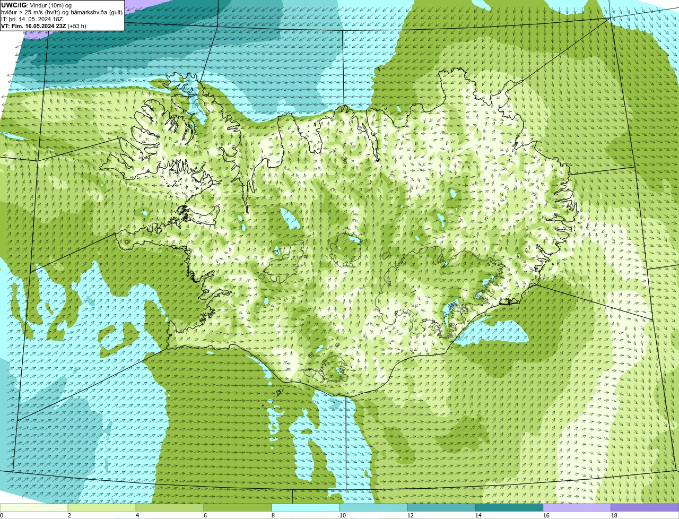Image resolution: width=679 pixels, height=519 pixels.
Task: Click the 0–2 m/s pale yellow legend swatch
Action: tap(34, 508)
